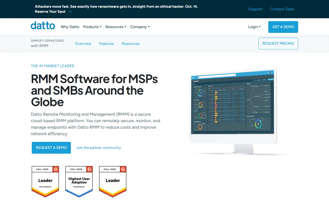
Task: Click the SIMPLIFY OPERATIONS with RMM label
Action: (x=47, y=43)
